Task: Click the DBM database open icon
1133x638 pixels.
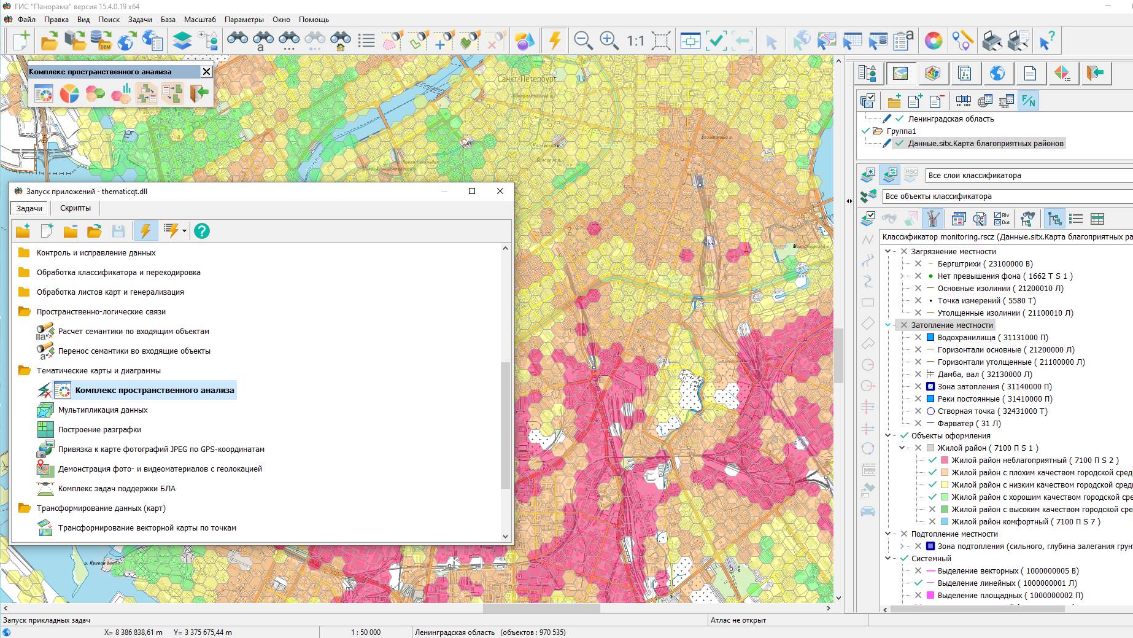Action: [x=101, y=41]
